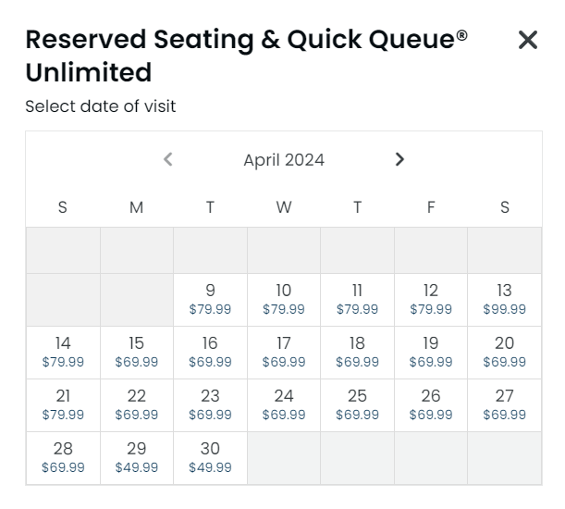Select Saturday April 13 at $99.99
Image resolution: width=565 pixels, height=509 pixels.
click(x=504, y=299)
